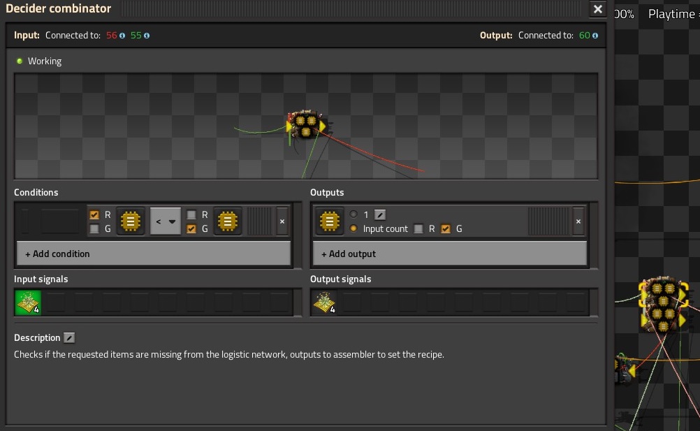The height and width of the screenshot is (431, 700).
Task: Open info for output network 60
Action: pyautogui.click(x=595, y=36)
